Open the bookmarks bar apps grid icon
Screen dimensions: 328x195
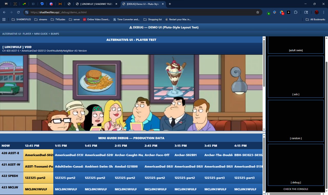(x=4, y=19)
